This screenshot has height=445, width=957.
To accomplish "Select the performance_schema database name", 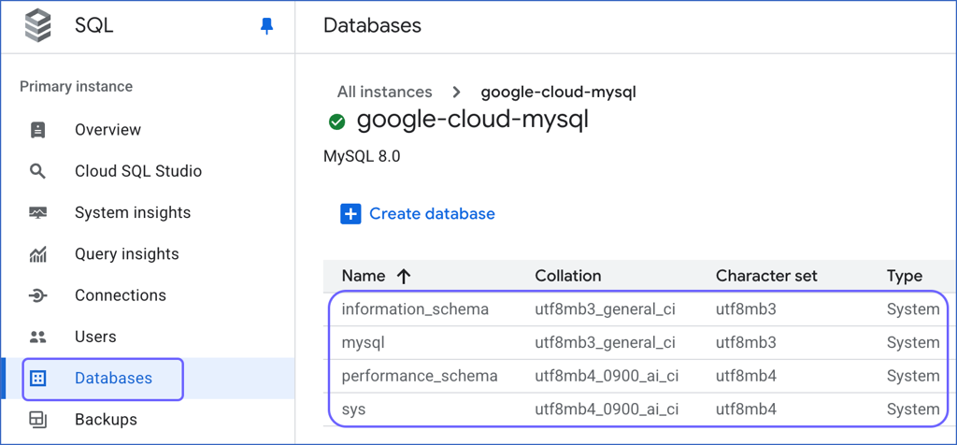I will [x=420, y=376].
